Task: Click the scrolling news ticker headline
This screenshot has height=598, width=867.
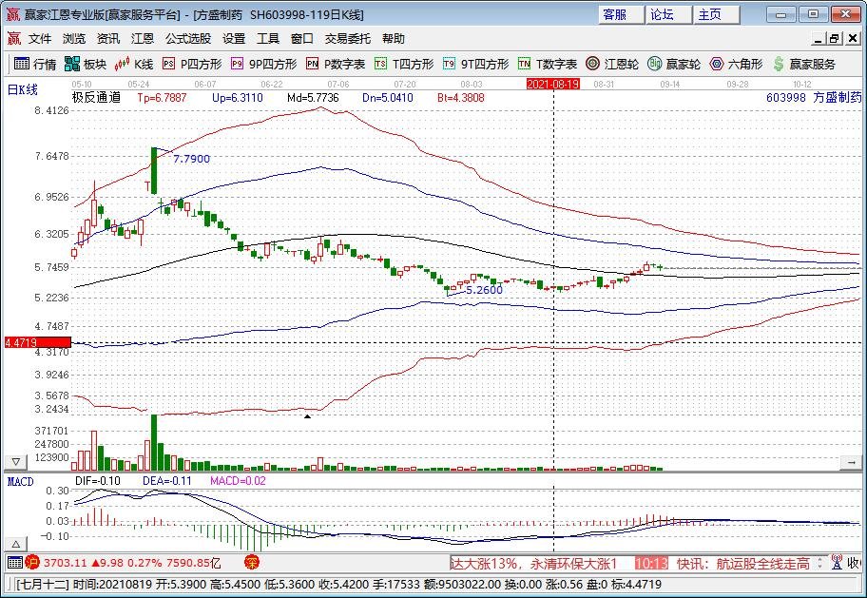Action: pyautogui.click(x=537, y=563)
